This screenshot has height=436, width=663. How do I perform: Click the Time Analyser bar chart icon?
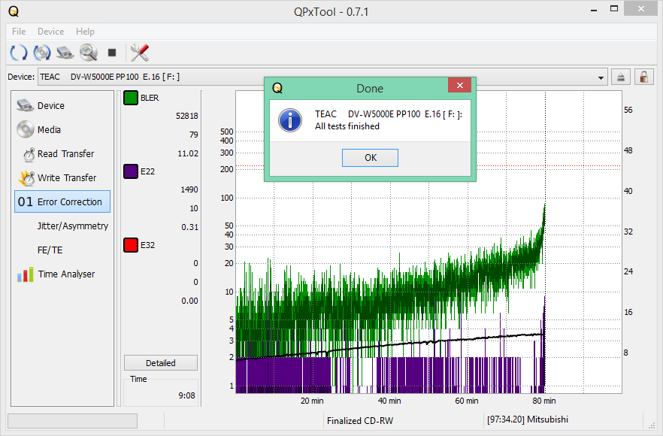pos(25,274)
